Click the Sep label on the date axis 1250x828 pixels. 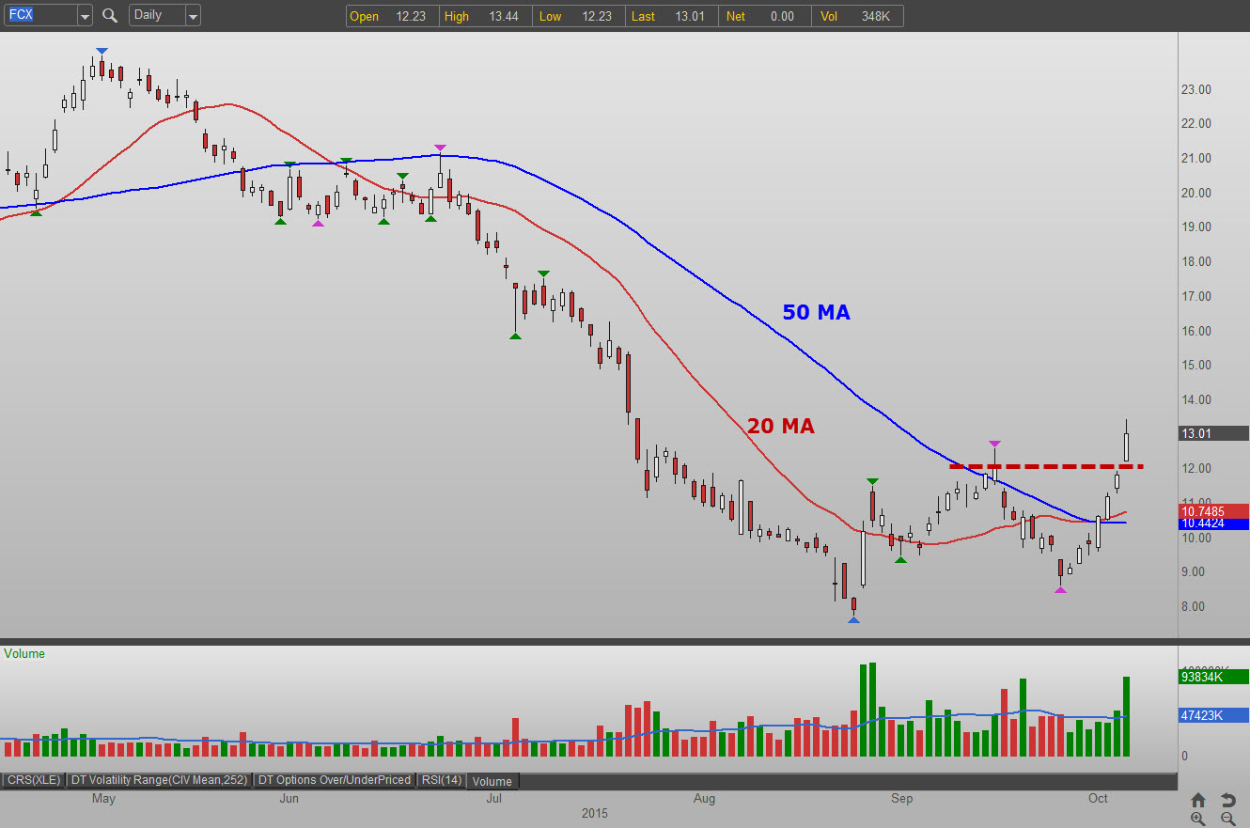[901, 799]
